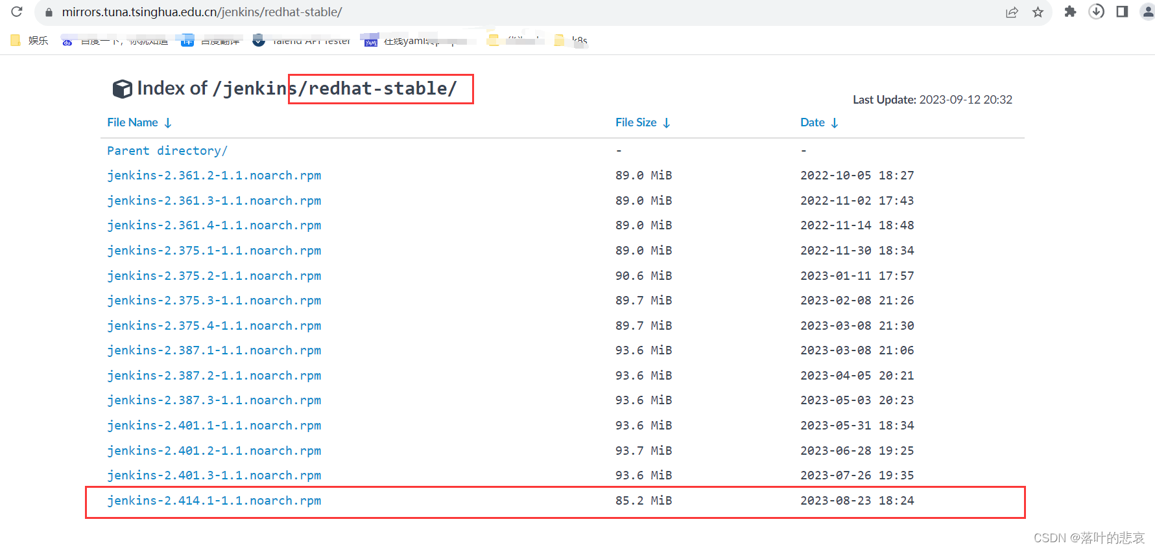This screenshot has width=1155, height=550.
Task: Click the date 2022-11-14 18:48
Action: 857,225
